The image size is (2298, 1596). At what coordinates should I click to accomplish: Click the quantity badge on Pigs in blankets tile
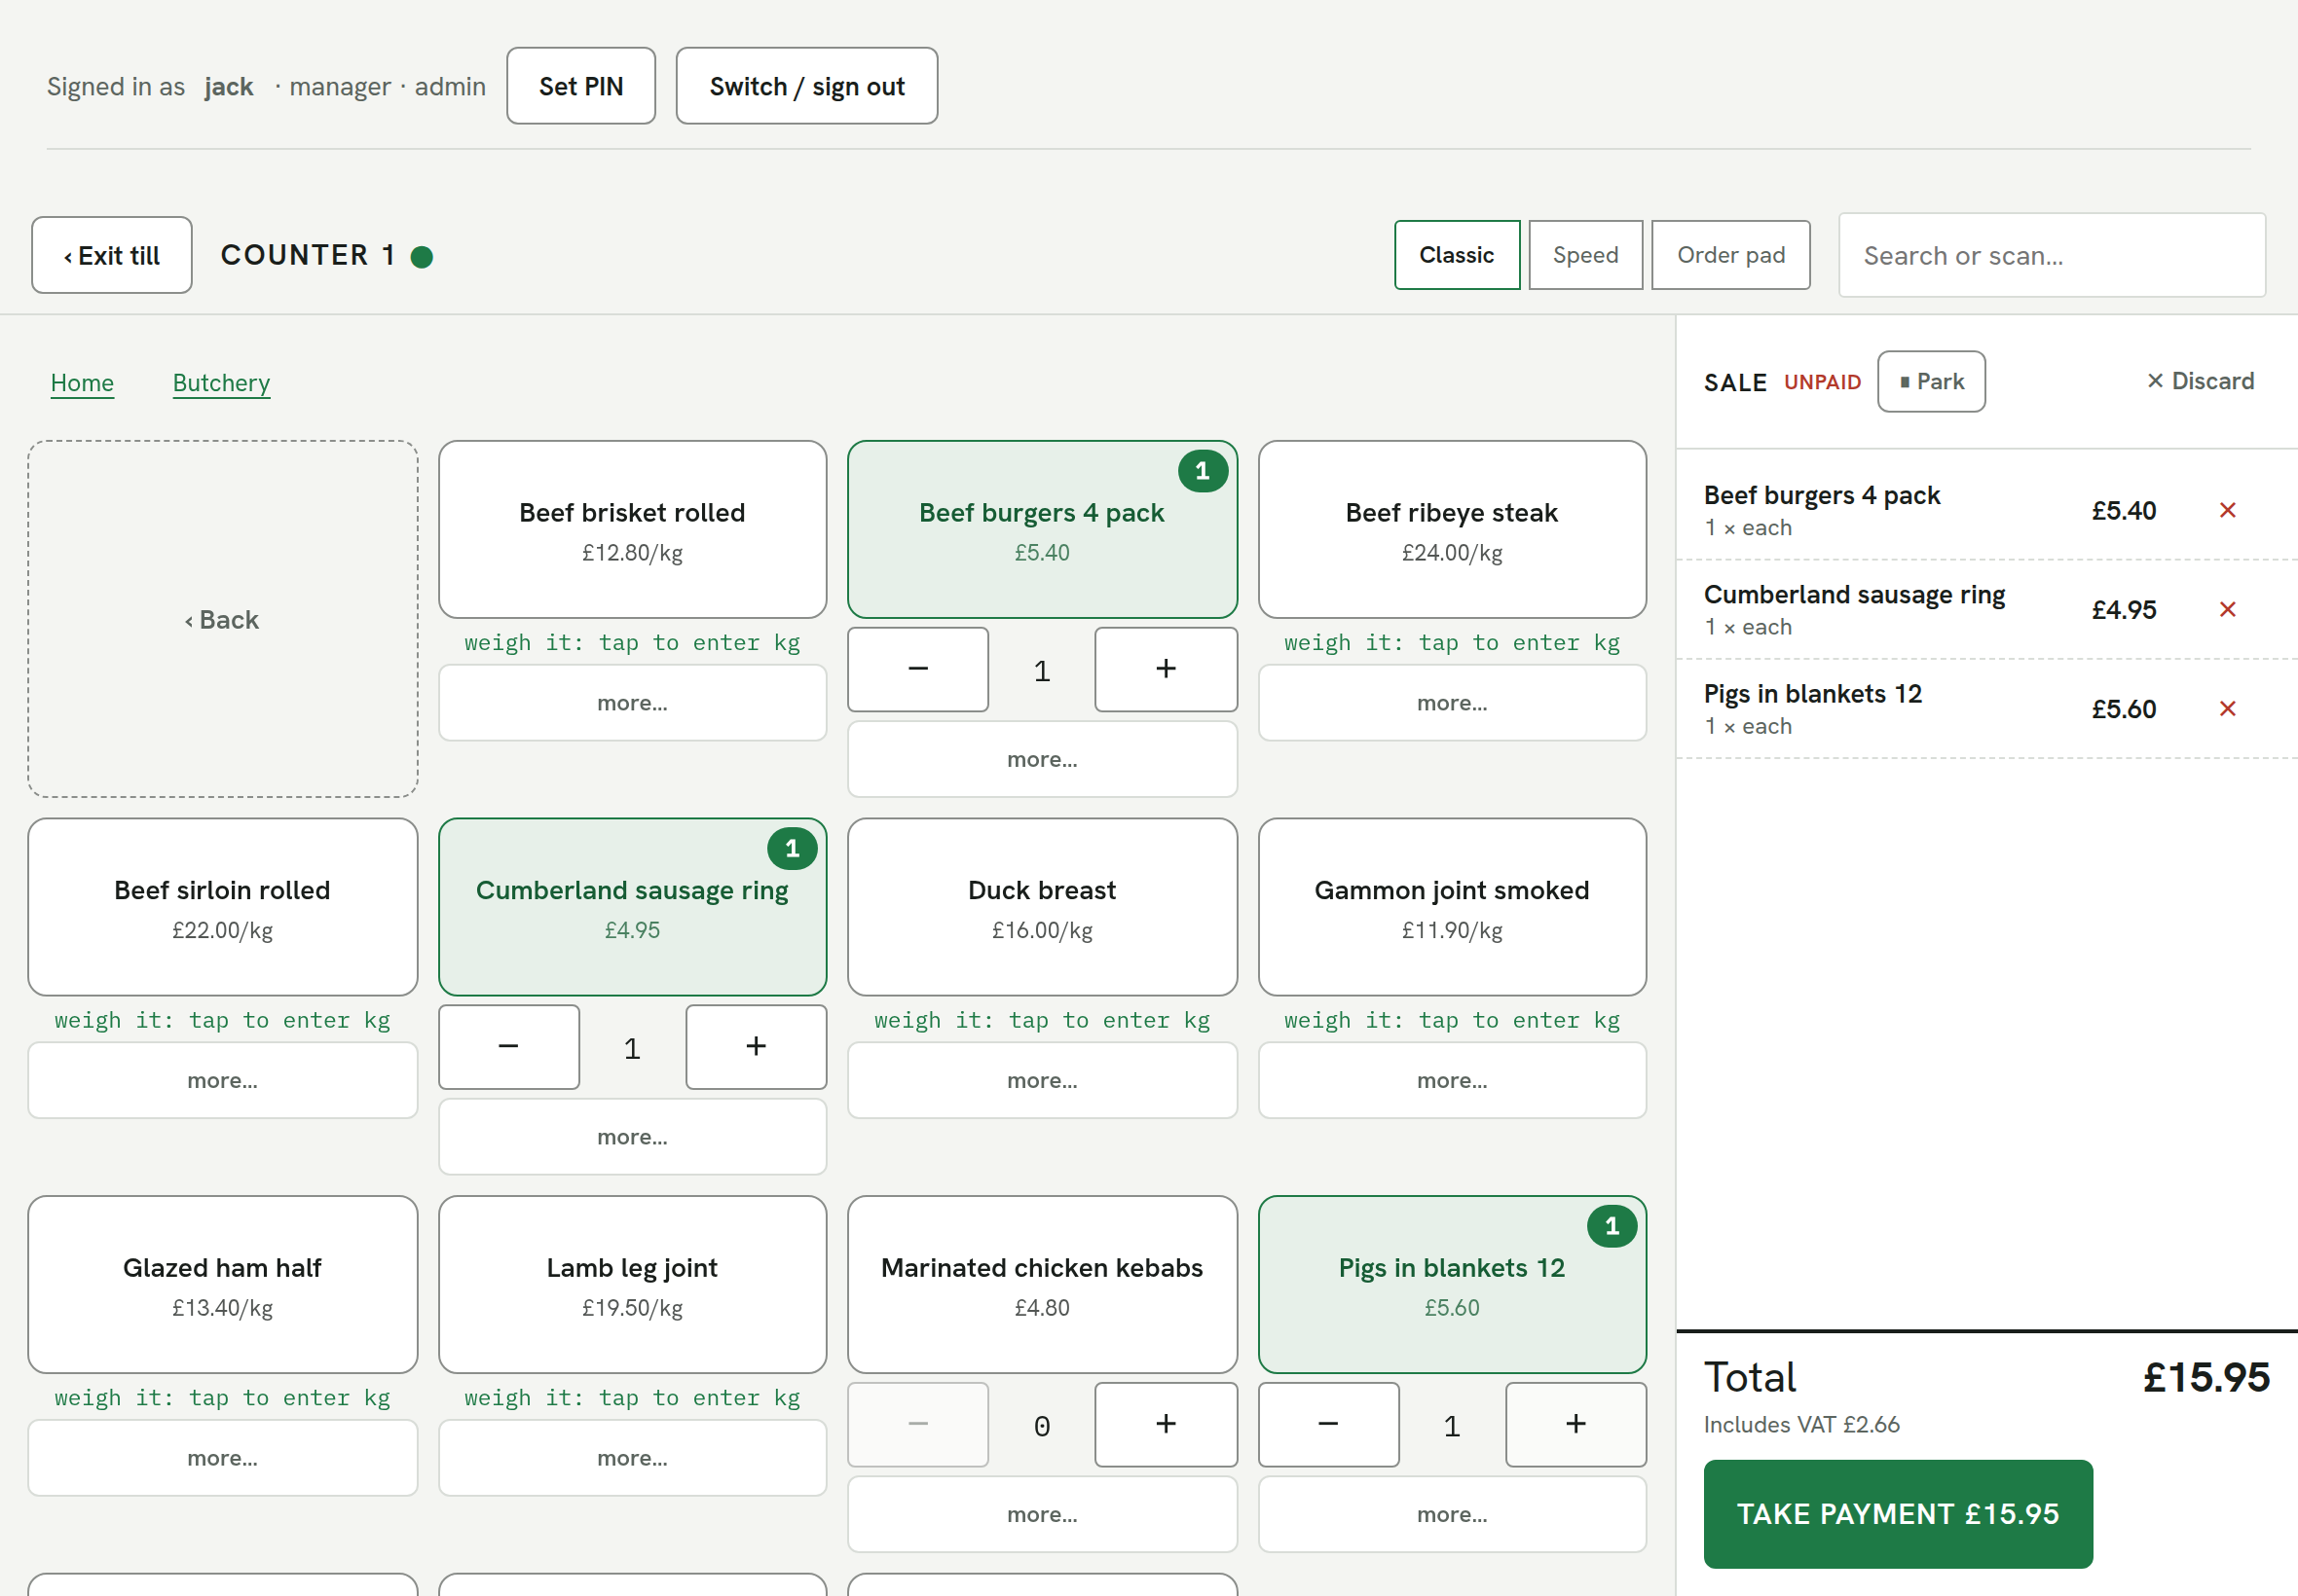[1612, 1225]
